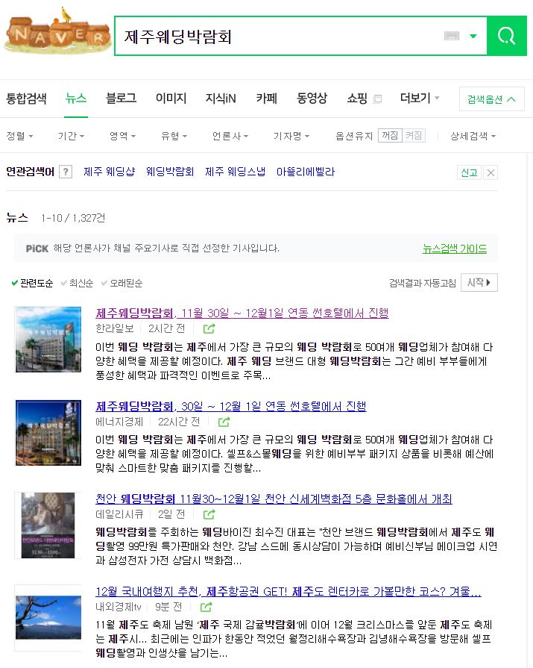533x668 pixels.
Task: Open the 쇼핑 tab
Action: pos(357,99)
